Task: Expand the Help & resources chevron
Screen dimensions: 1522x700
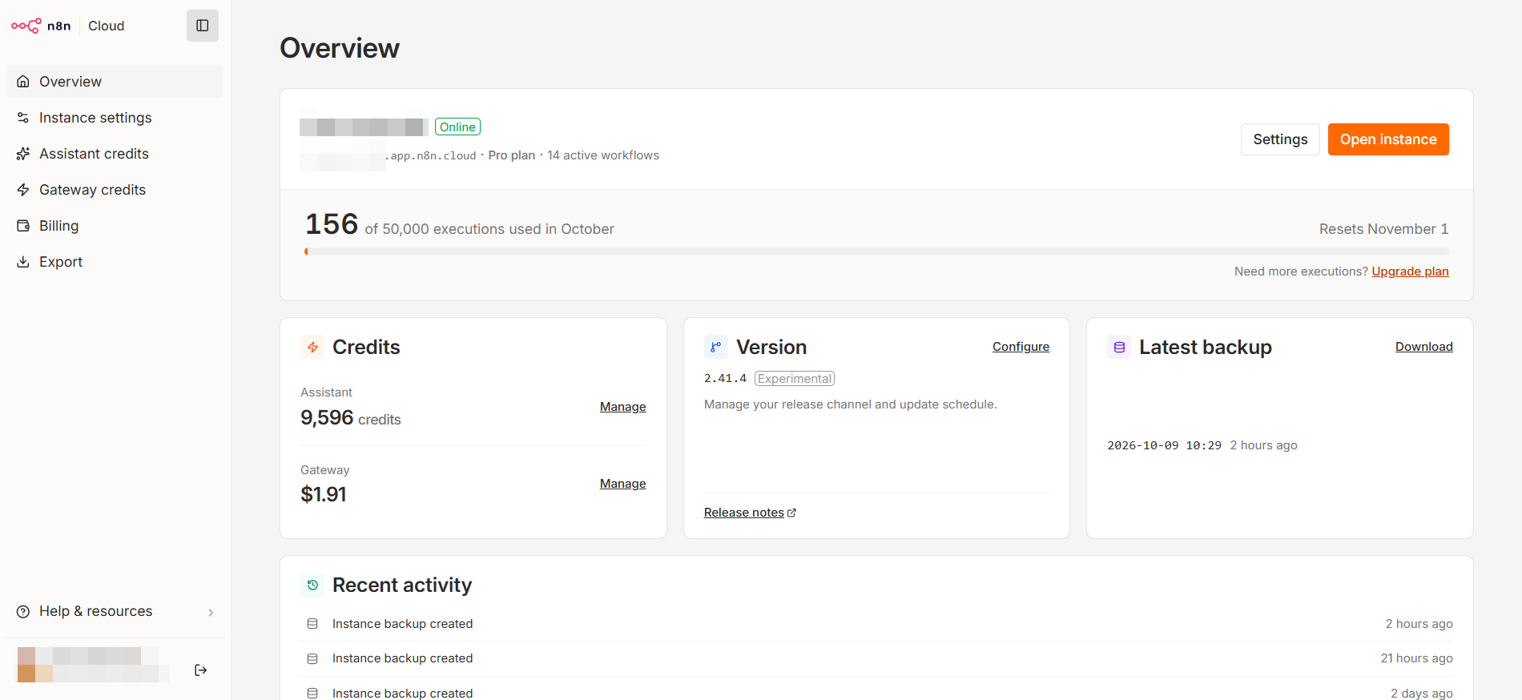Action: coord(211,612)
